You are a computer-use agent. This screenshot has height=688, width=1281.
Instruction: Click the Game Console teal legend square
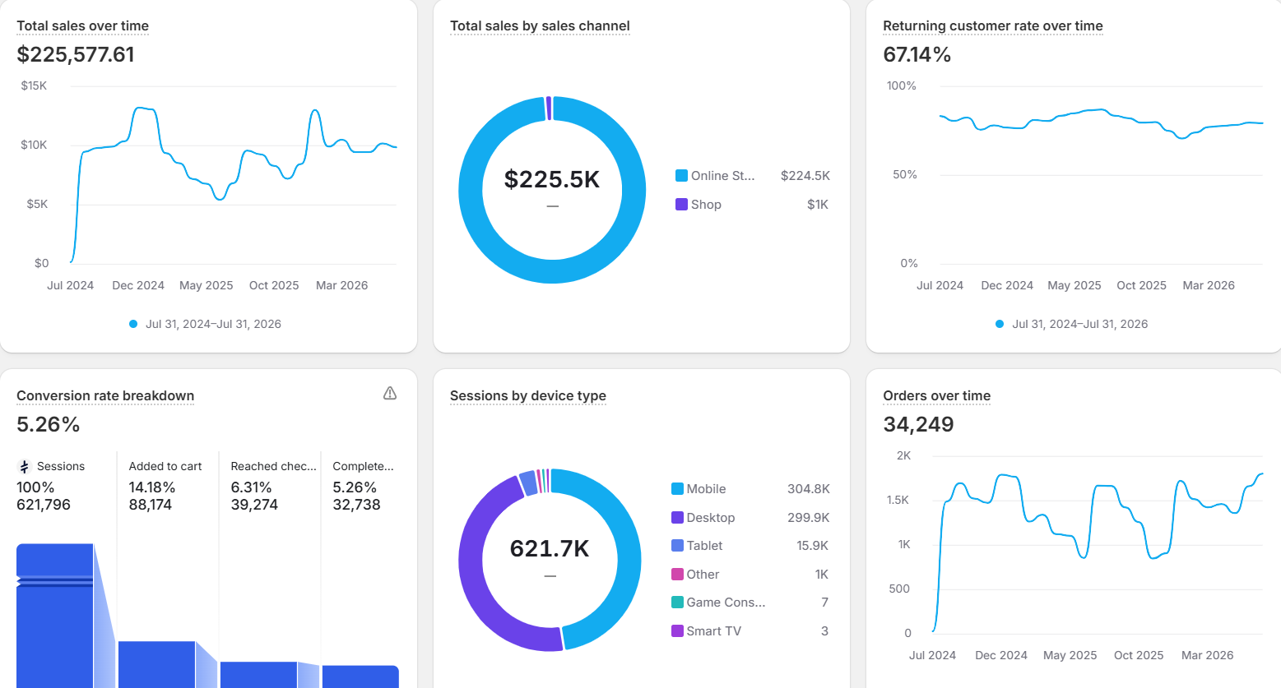[677, 603]
